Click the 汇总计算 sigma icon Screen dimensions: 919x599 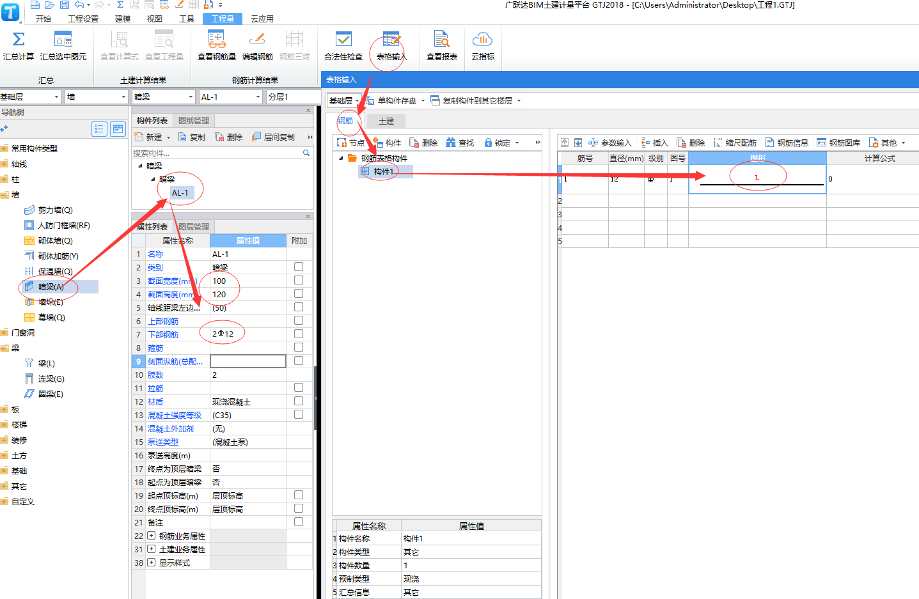click(x=19, y=40)
